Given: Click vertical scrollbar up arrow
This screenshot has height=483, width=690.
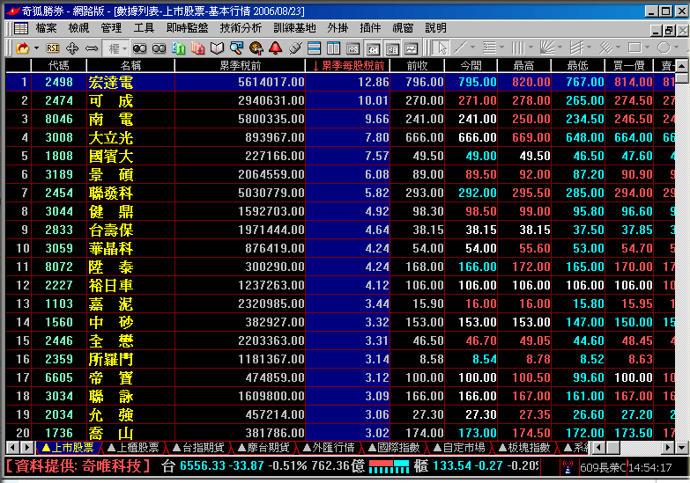Looking at the screenshot, I should [682, 66].
